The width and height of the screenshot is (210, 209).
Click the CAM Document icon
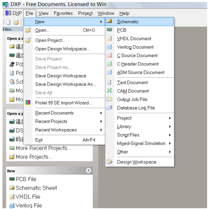(109, 90)
